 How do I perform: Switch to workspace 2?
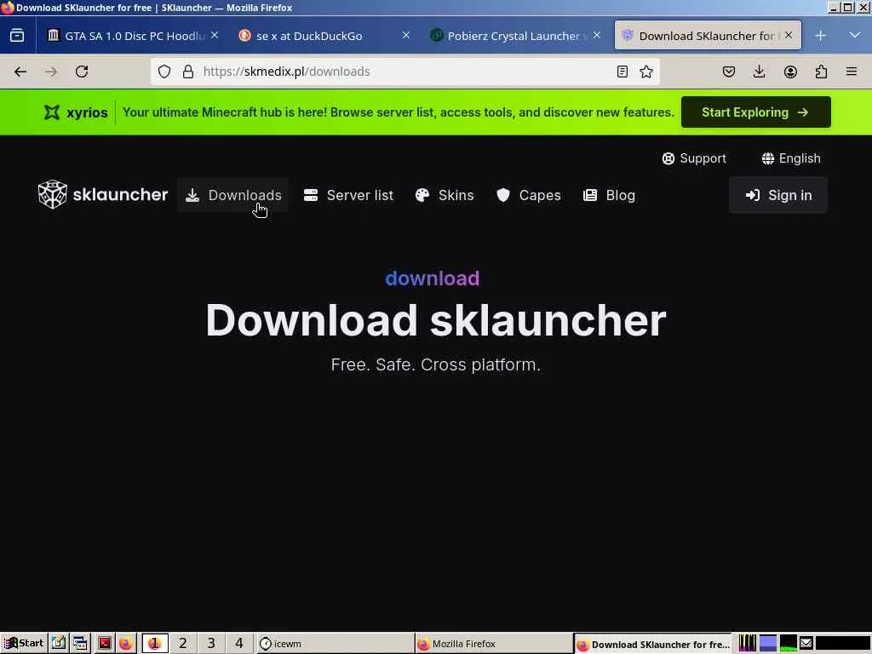pos(182,644)
